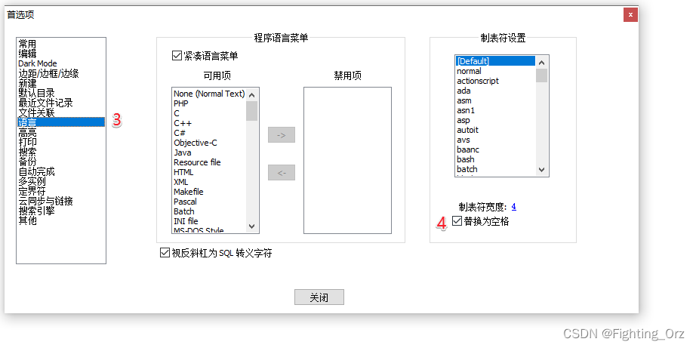
Task: Click the <- move to available button
Action: pos(282,172)
